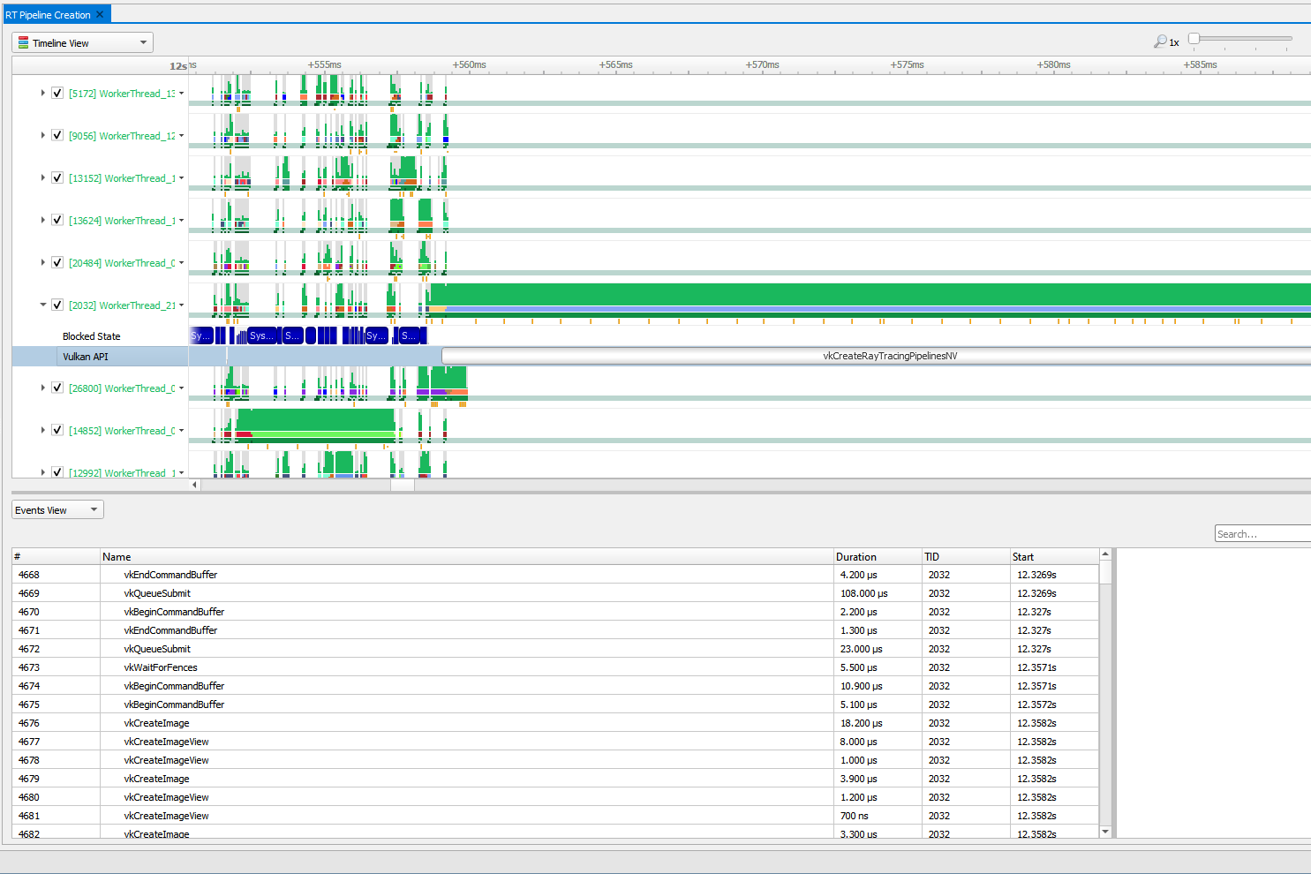The width and height of the screenshot is (1311, 874).
Task: Select the RT Pipeline Creation tab
Action: point(48,15)
